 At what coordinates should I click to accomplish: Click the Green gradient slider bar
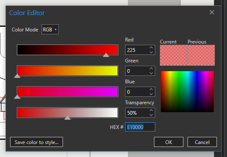[x=68, y=71]
